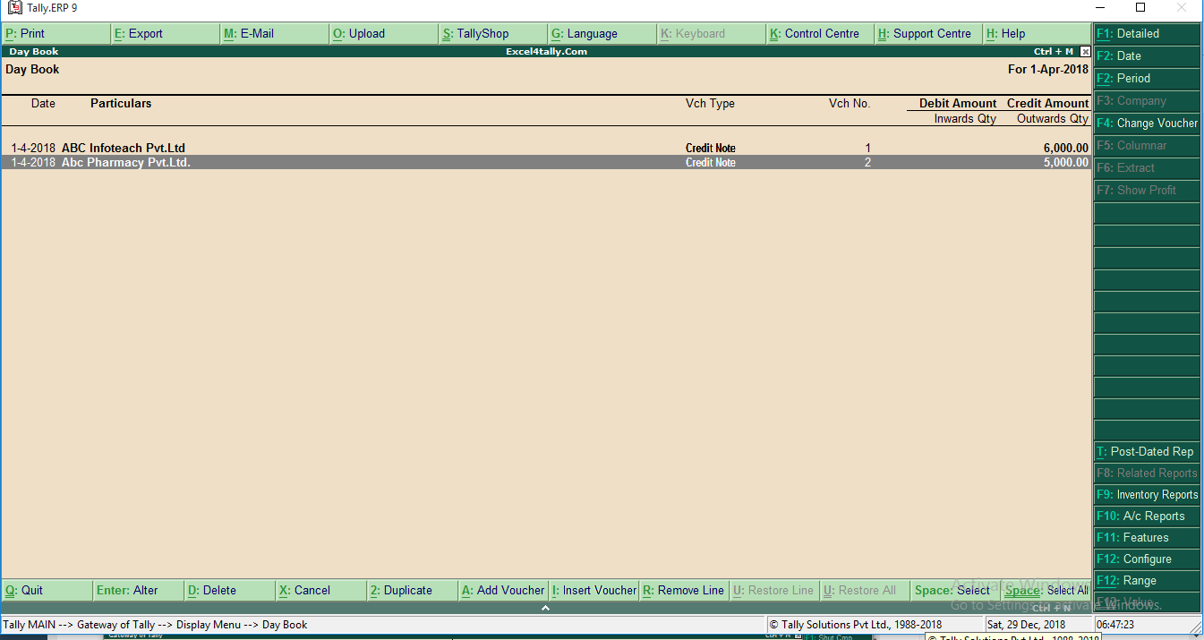Viewport: 1204px width, 640px height.
Task: Click Credit Note type of voucher 1
Action: click(x=711, y=149)
